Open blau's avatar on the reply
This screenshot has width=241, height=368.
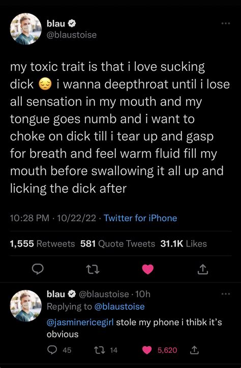pyautogui.click(x=26, y=306)
